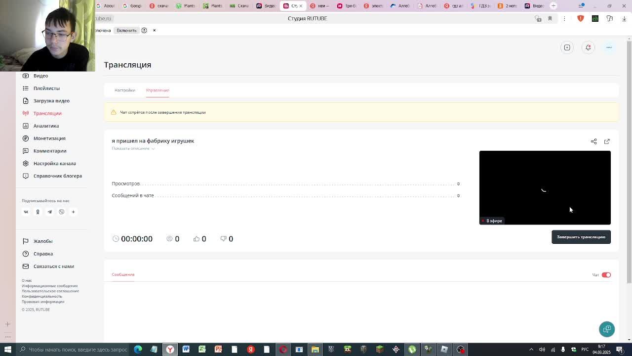
Task: Click the Viber social icon
Action: coord(61,212)
